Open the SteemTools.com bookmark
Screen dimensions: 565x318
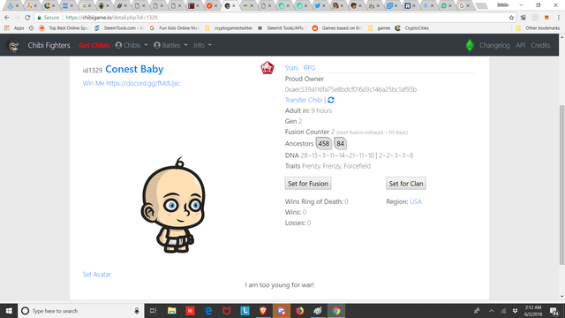[119, 27]
